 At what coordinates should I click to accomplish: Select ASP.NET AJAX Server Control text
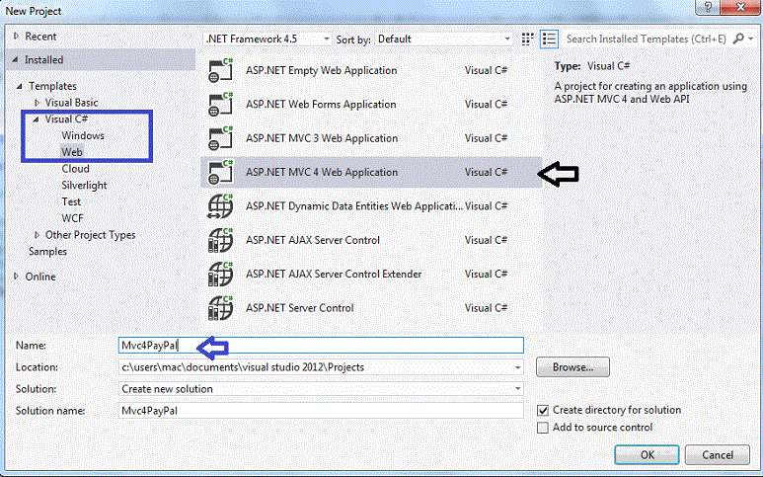point(312,240)
